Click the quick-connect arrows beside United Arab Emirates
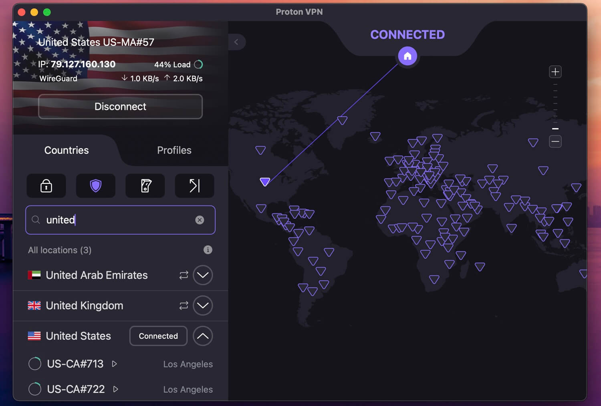This screenshot has width=601, height=406. click(x=184, y=275)
